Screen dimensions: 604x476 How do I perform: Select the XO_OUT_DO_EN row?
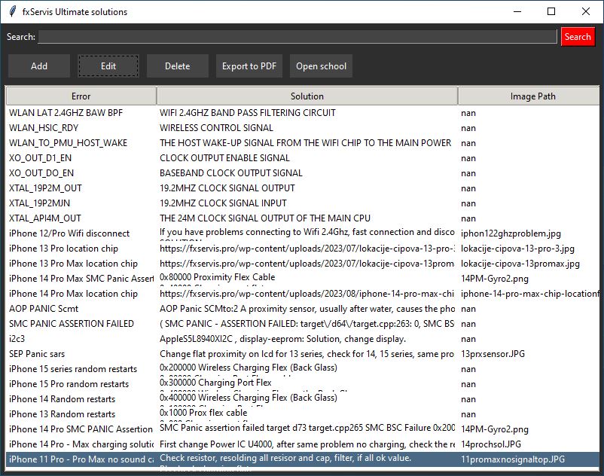[x=303, y=173]
